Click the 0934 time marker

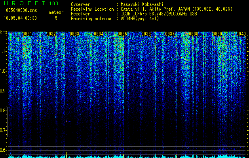pos(99,34)
